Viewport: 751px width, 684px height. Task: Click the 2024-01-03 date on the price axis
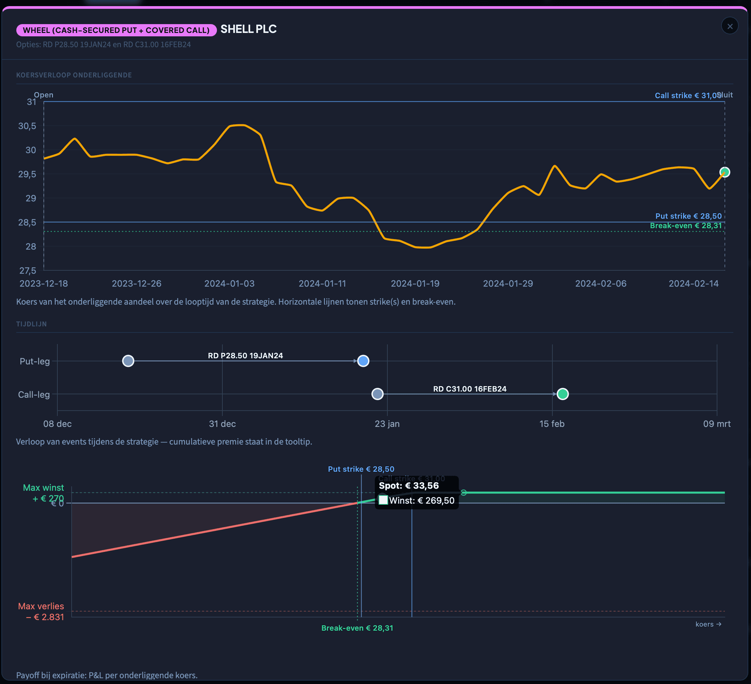[x=229, y=284]
